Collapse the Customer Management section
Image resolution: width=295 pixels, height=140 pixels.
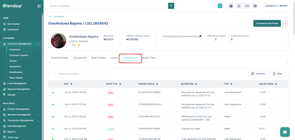coord(38,44)
